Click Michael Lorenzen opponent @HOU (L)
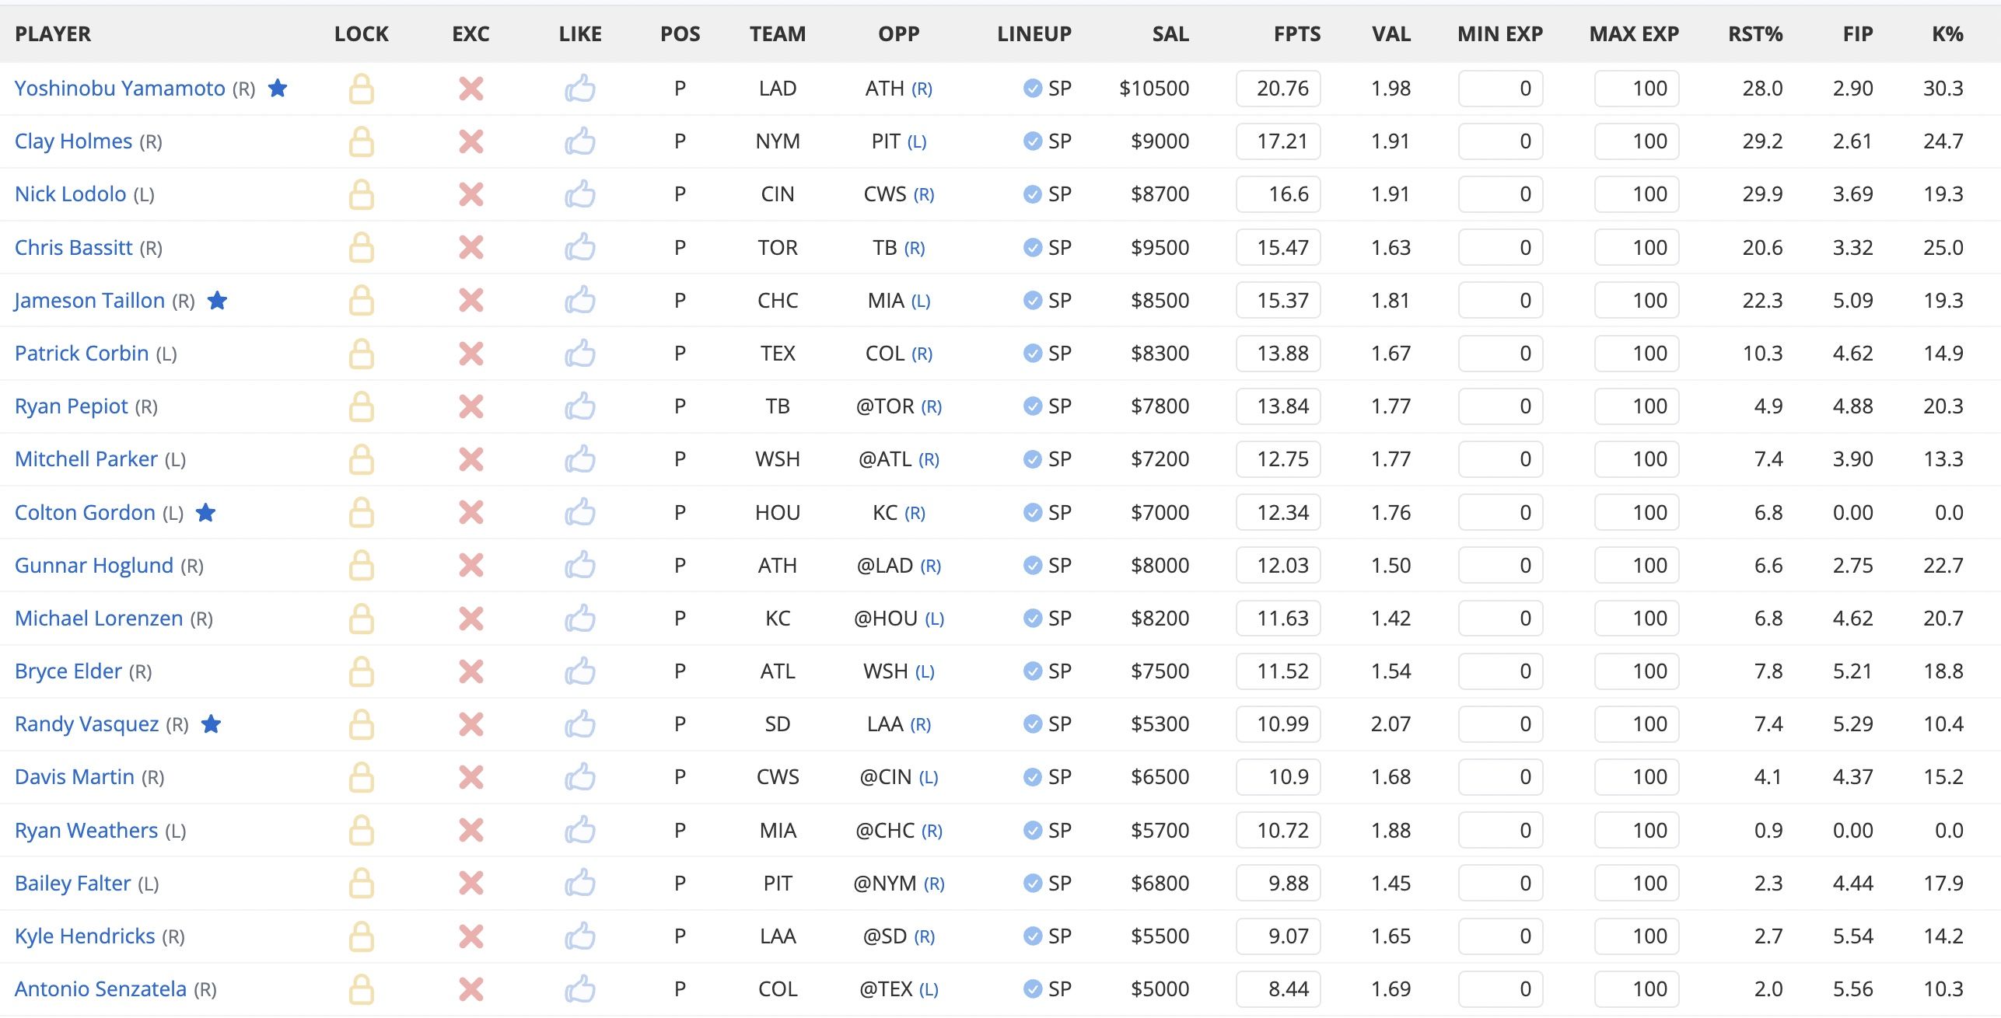Screen dimensions: 2001x1018 [x=898, y=619]
